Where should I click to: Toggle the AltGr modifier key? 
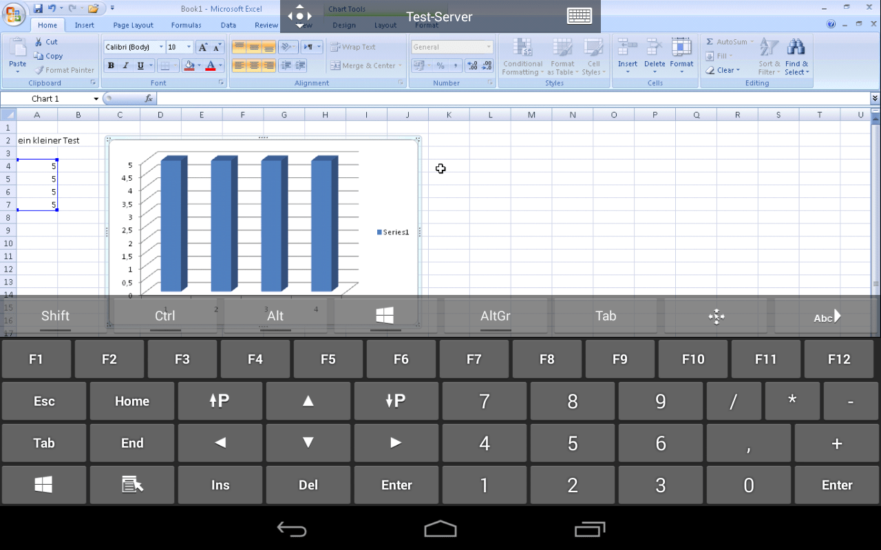[496, 316]
